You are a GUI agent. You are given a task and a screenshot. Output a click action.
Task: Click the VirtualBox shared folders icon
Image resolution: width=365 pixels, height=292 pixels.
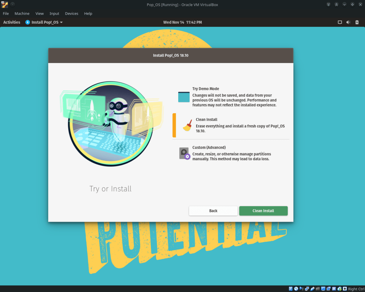318,289
